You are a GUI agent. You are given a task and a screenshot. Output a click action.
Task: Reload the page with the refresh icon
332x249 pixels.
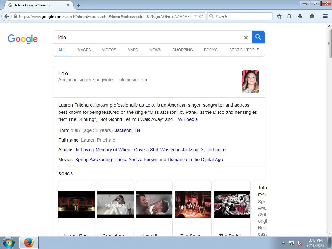pos(201,16)
